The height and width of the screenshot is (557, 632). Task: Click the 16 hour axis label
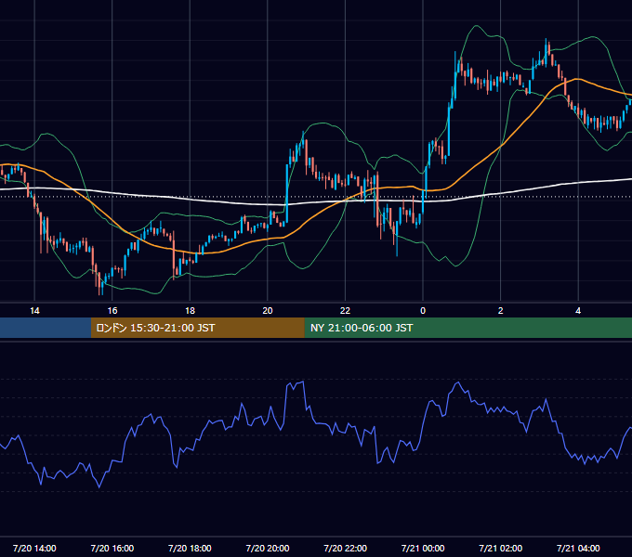tap(112, 311)
